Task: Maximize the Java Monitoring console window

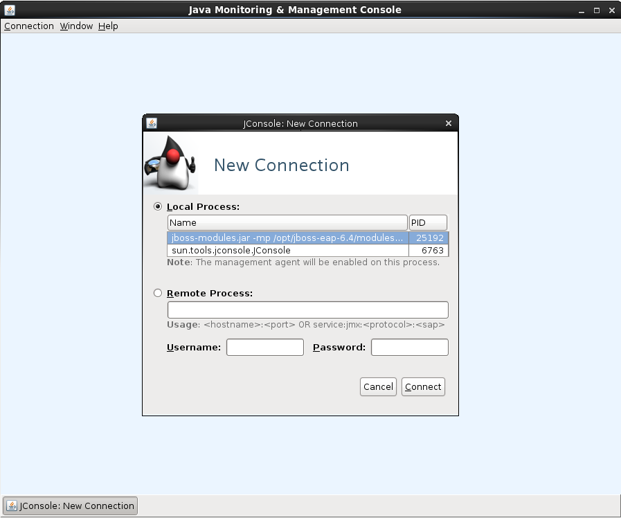Action: pos(597,10)
